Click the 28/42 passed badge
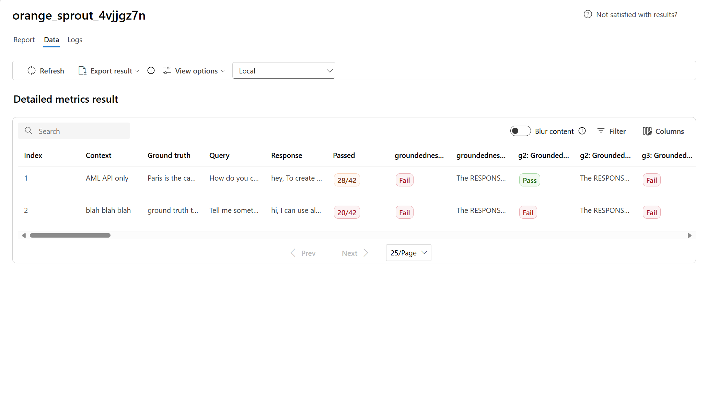Image resolution: width=707 pixels, height=412 pixels. click(x=347, y=180)
